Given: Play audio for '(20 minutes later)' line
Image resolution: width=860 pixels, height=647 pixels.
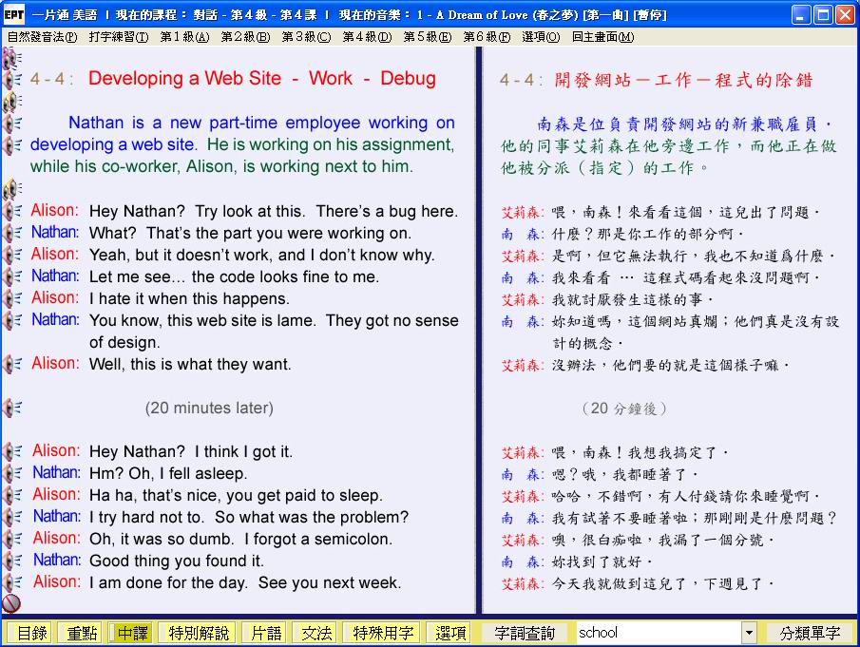Looking at the screenshot, I should coord(12,408).
